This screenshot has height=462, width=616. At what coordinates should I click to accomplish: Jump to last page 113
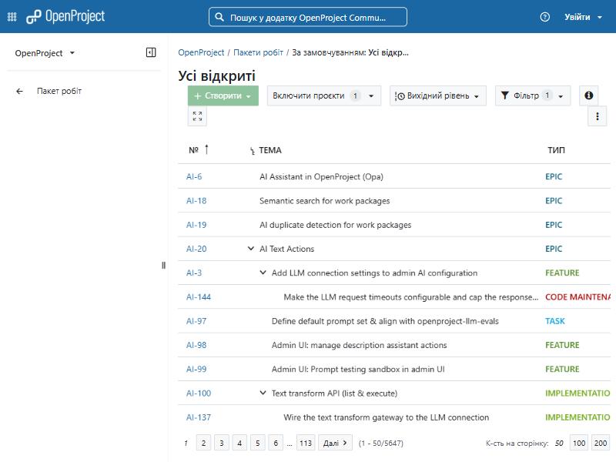click(x=306, y=443)
